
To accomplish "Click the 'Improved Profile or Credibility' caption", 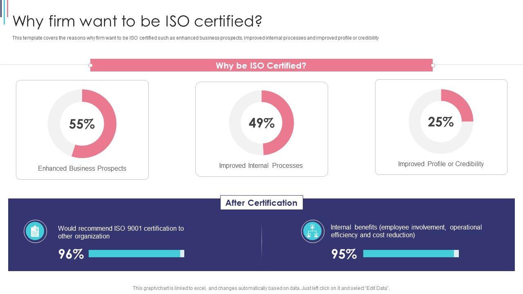I will 441,164.
